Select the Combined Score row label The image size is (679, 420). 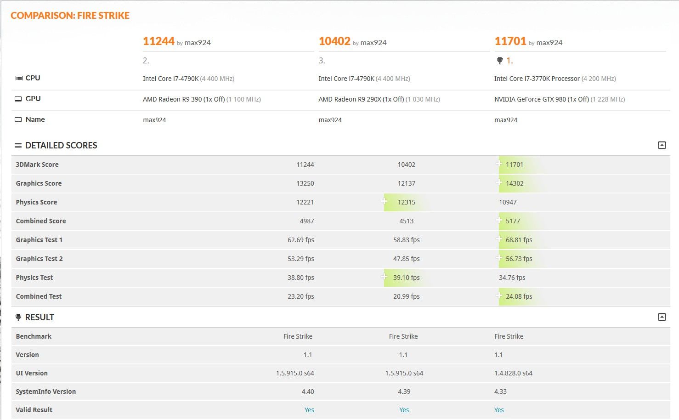(41, 221)
